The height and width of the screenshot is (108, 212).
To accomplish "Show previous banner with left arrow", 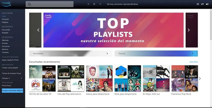I will pos(38,30).
